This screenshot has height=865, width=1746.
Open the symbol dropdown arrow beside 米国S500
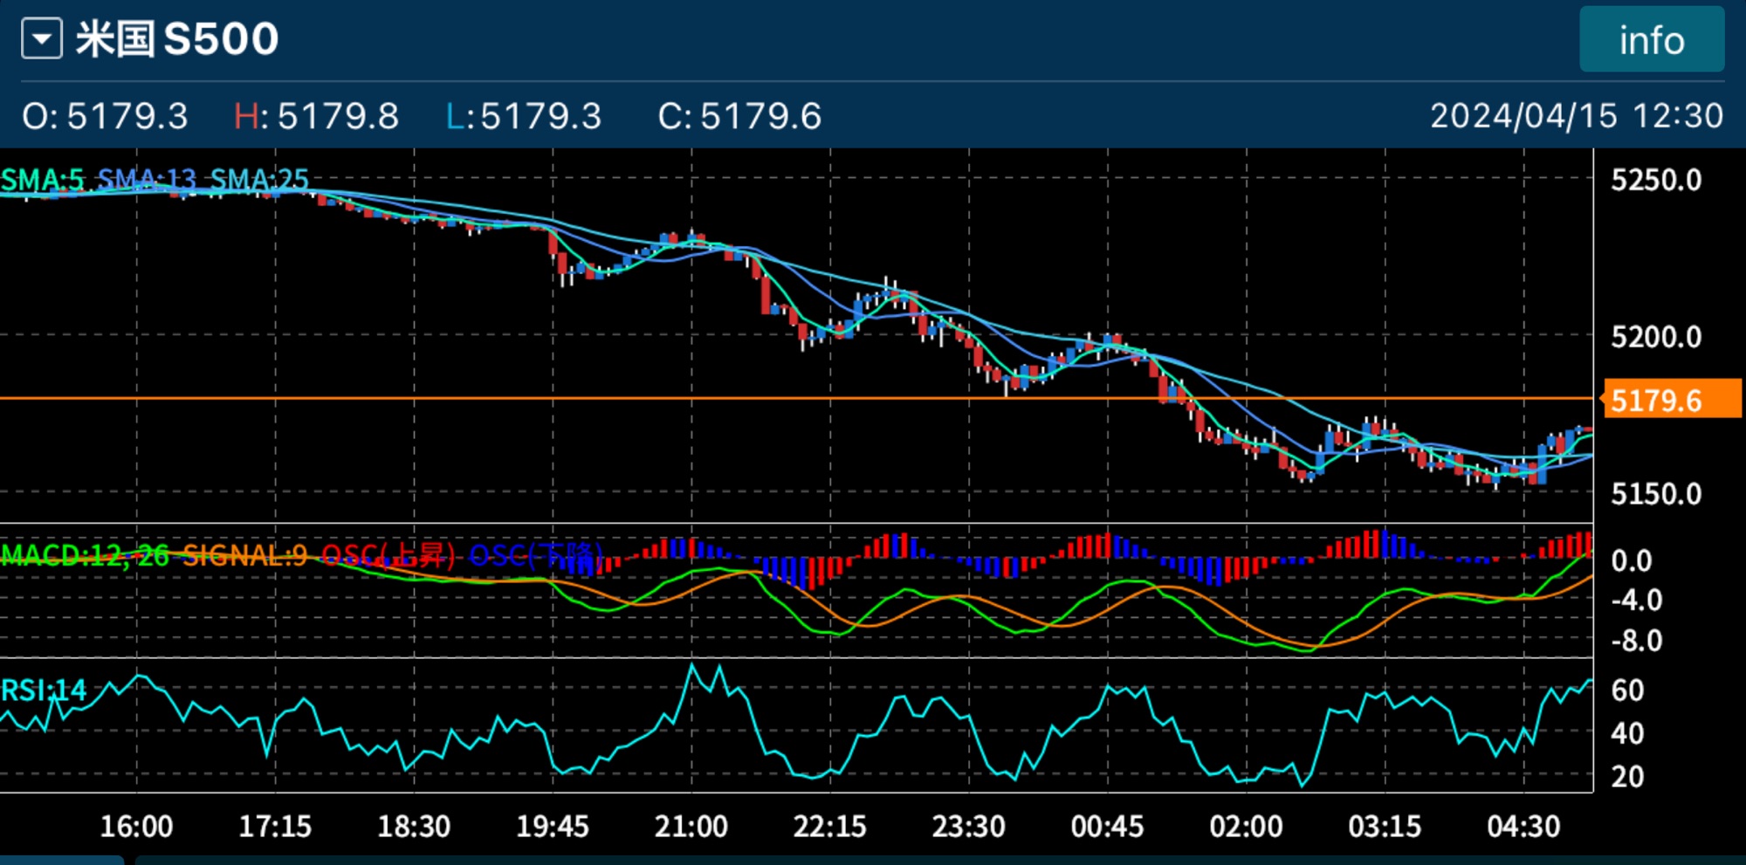pyautogui.click(x=42, y=40)
